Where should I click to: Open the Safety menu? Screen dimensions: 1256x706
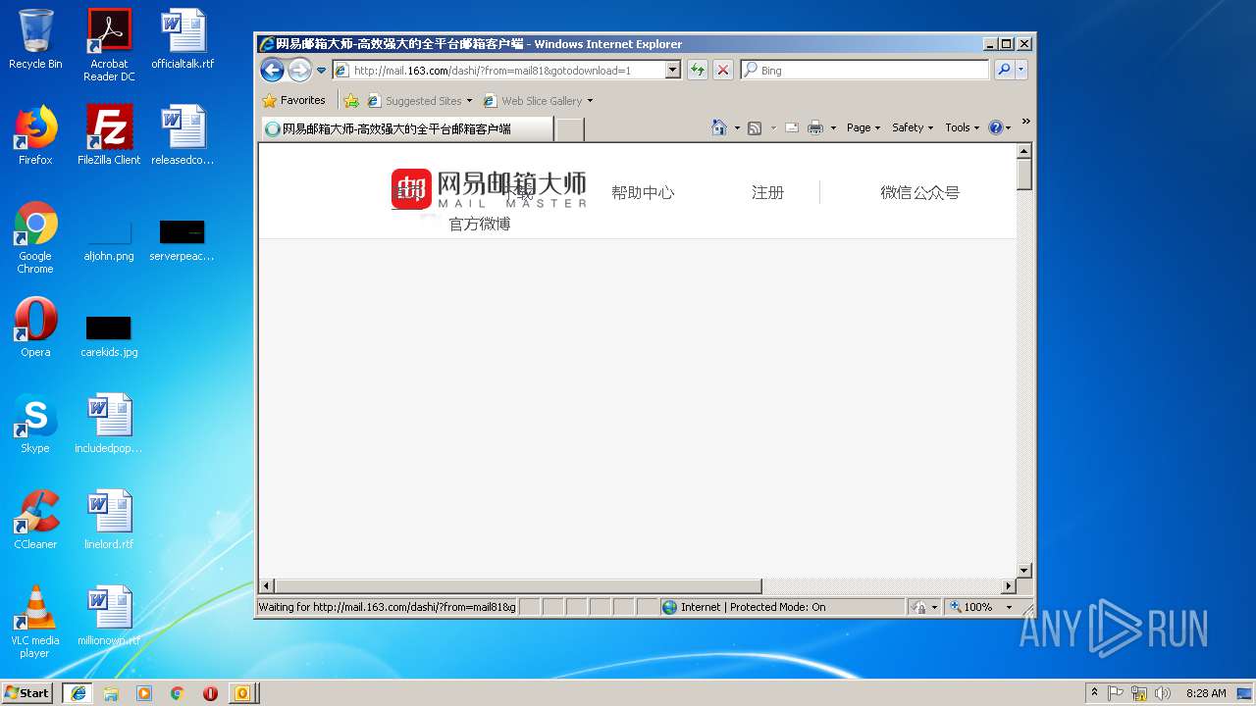click(x=913, y=127)
